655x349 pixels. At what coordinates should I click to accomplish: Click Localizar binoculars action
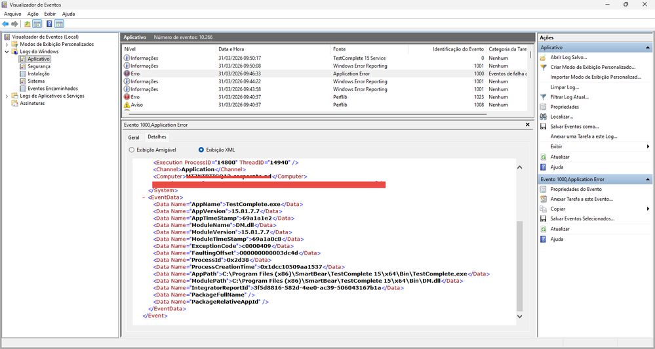point(561,117)
